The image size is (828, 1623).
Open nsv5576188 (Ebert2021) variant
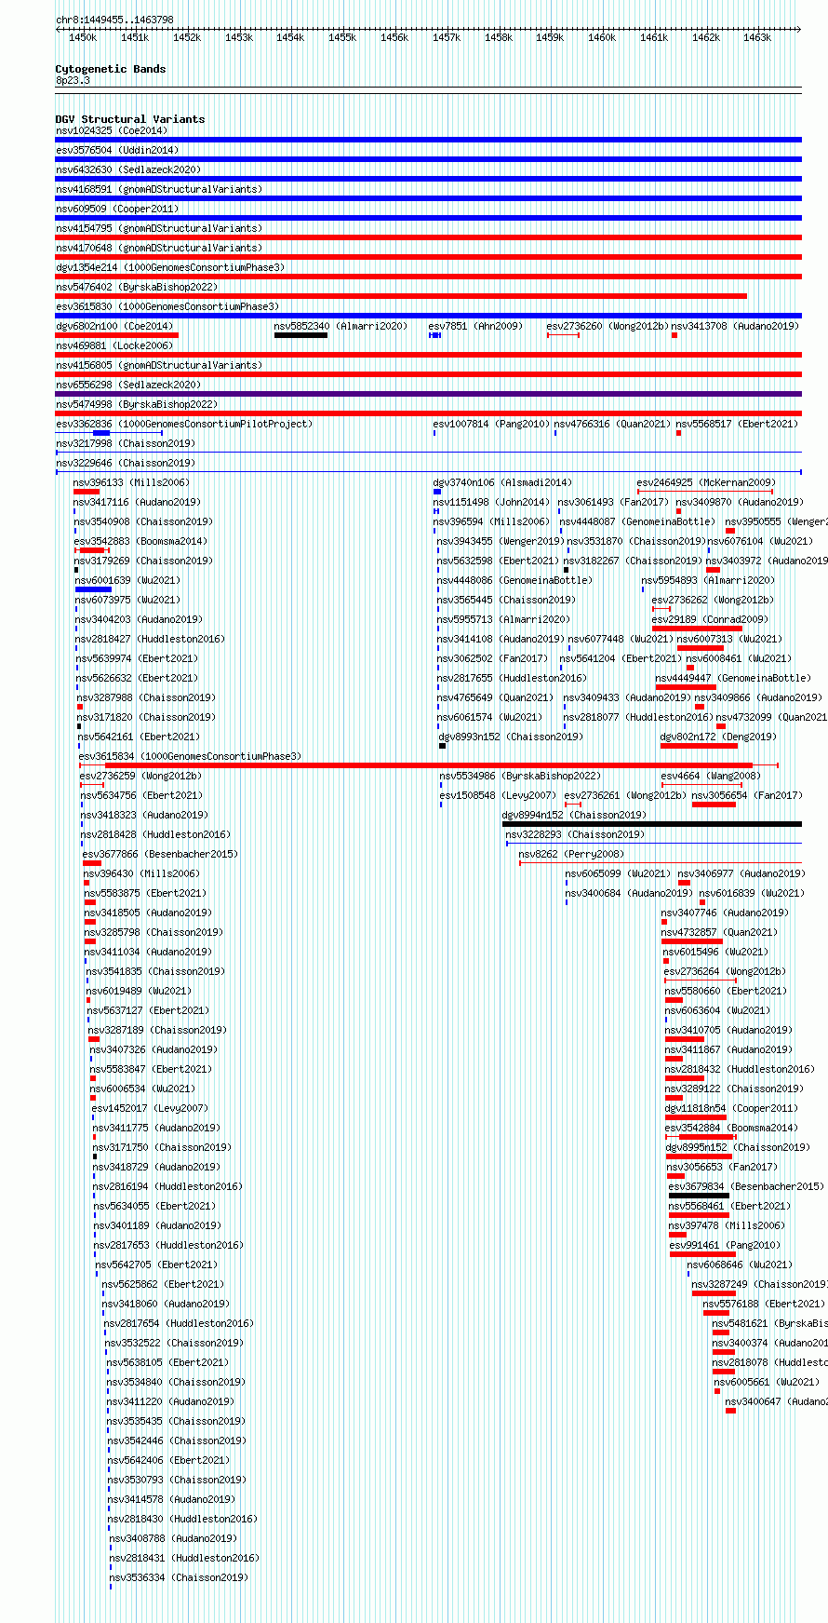[764, 1304]
